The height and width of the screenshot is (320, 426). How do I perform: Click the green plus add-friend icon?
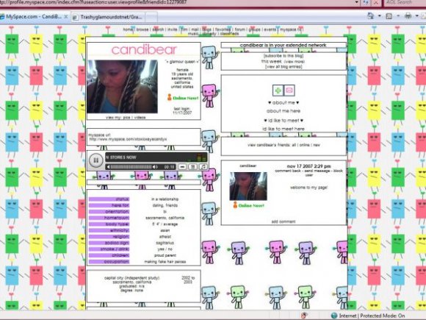(278, 90)
